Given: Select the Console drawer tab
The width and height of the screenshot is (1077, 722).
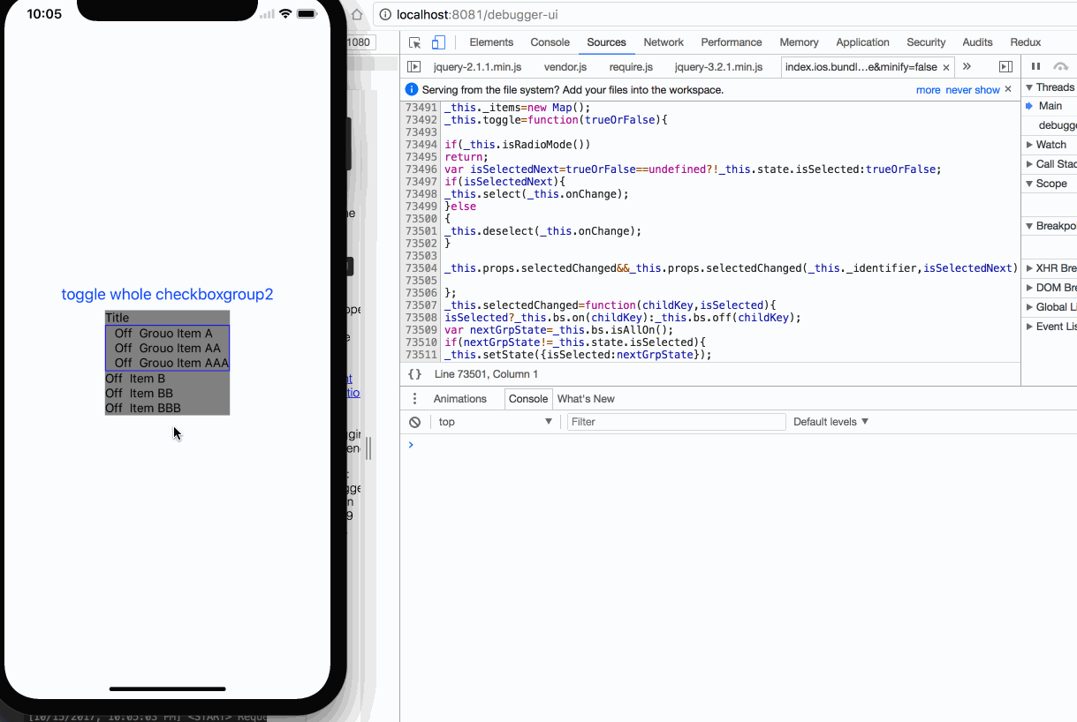Looking at the screenshot, I should click(x=528, y=399).
